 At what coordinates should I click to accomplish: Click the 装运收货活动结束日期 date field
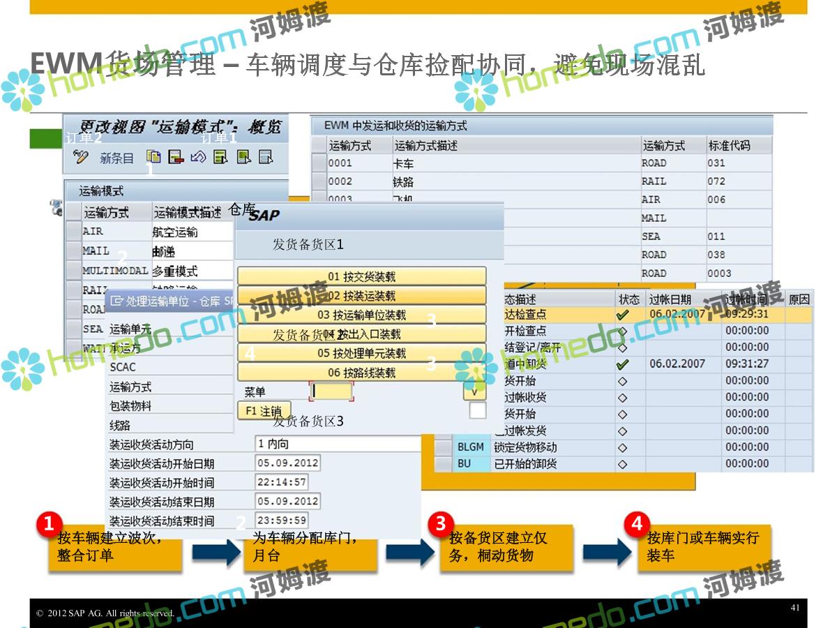point(287,501)
